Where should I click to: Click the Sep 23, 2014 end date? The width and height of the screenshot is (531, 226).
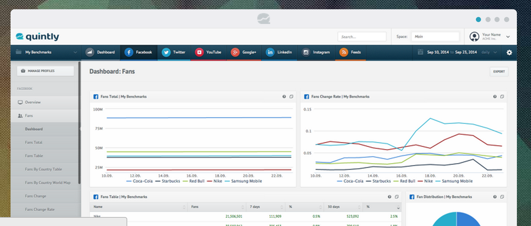466,52
